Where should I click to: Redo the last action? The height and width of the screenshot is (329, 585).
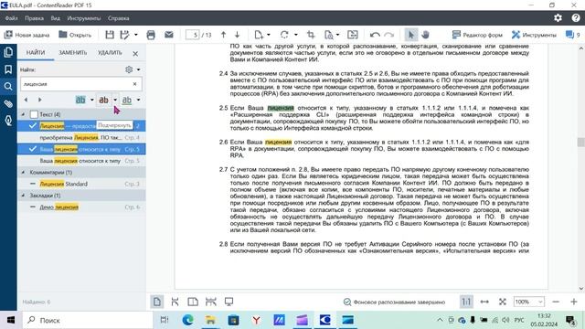tap(389, 35)
